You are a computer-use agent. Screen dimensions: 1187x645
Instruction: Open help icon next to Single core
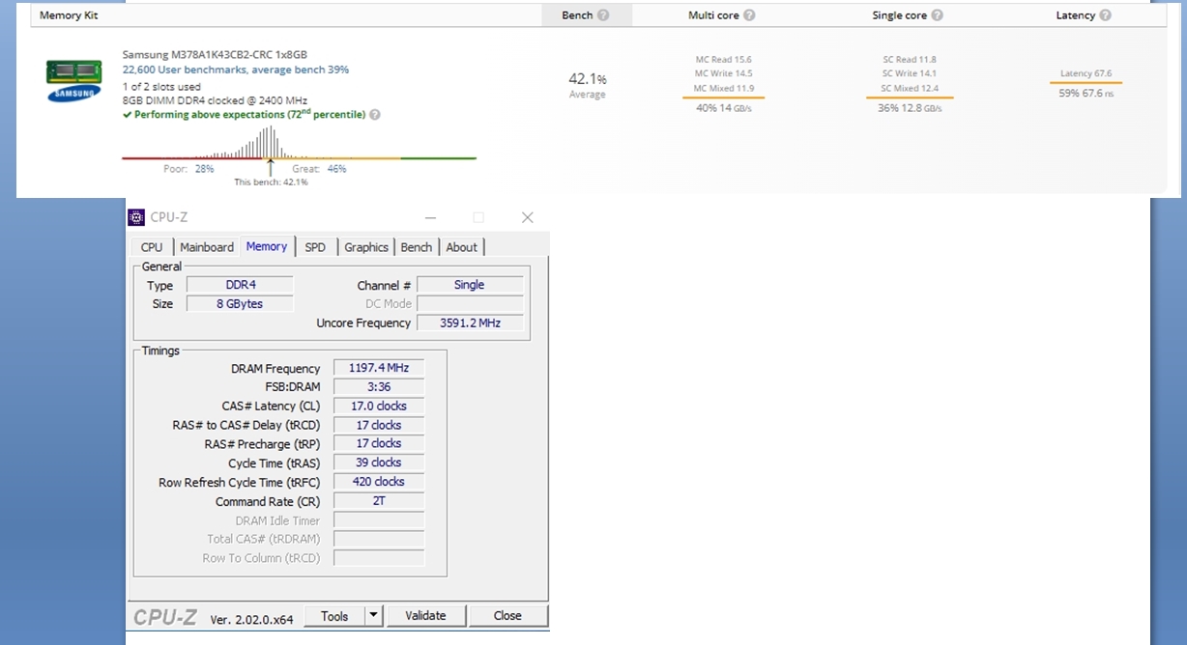(x=937, y=15)
